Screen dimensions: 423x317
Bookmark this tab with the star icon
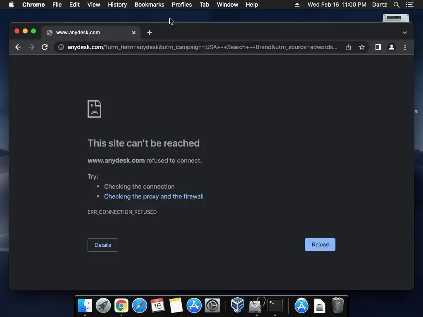[x=362, y=47]
